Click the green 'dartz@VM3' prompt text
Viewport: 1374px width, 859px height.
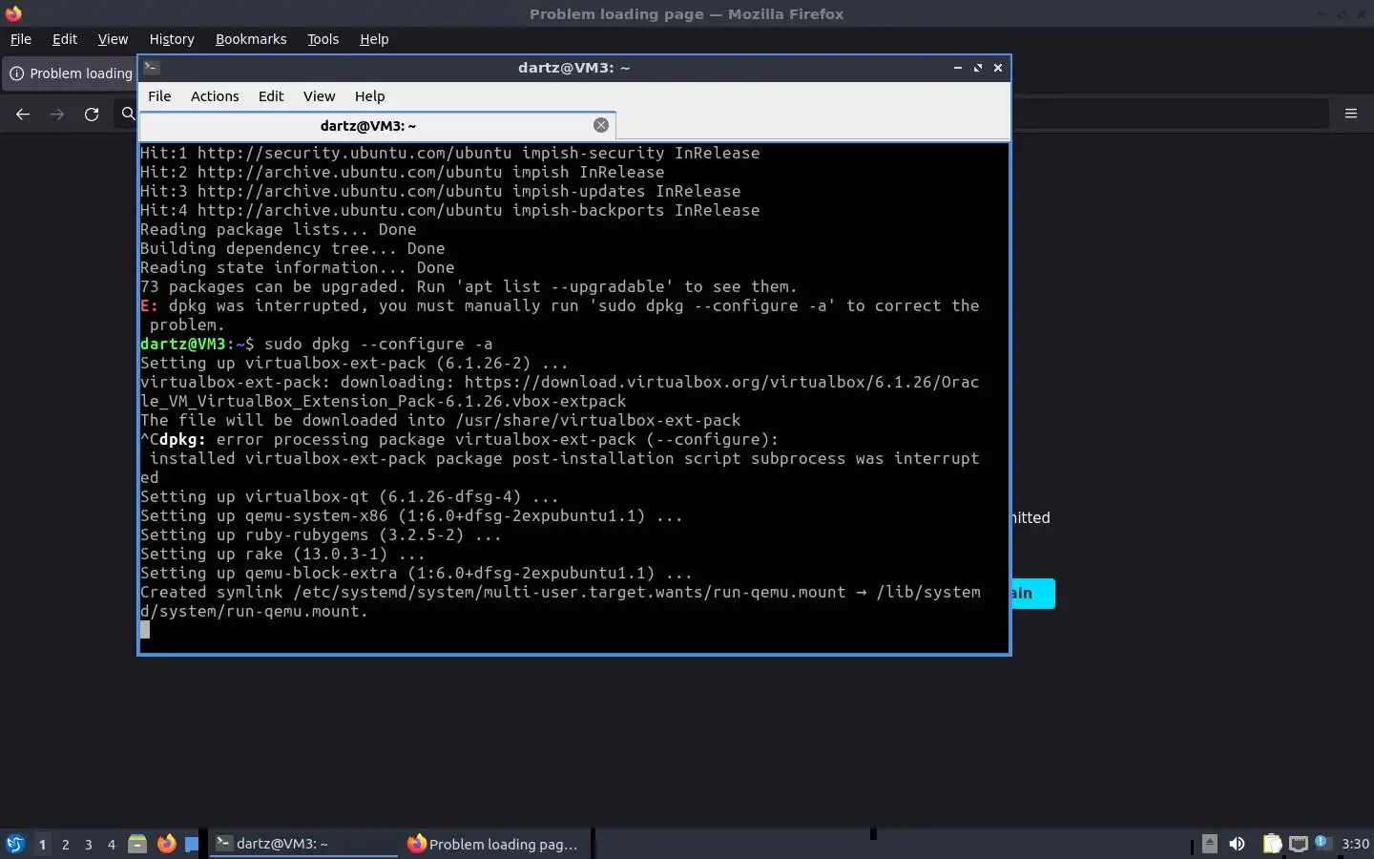(x=183, y=344)
